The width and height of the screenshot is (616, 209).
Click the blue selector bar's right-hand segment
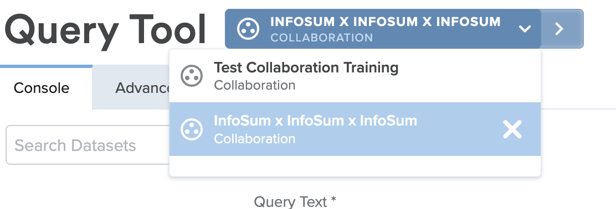562,29
